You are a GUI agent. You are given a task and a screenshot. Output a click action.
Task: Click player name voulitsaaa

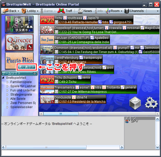(75, 18)
